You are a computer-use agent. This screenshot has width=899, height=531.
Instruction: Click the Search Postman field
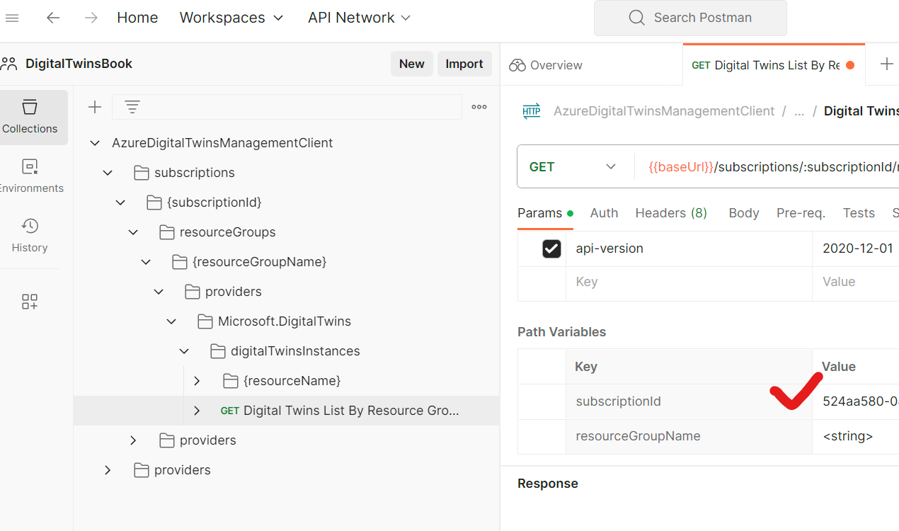click(690, 18)
